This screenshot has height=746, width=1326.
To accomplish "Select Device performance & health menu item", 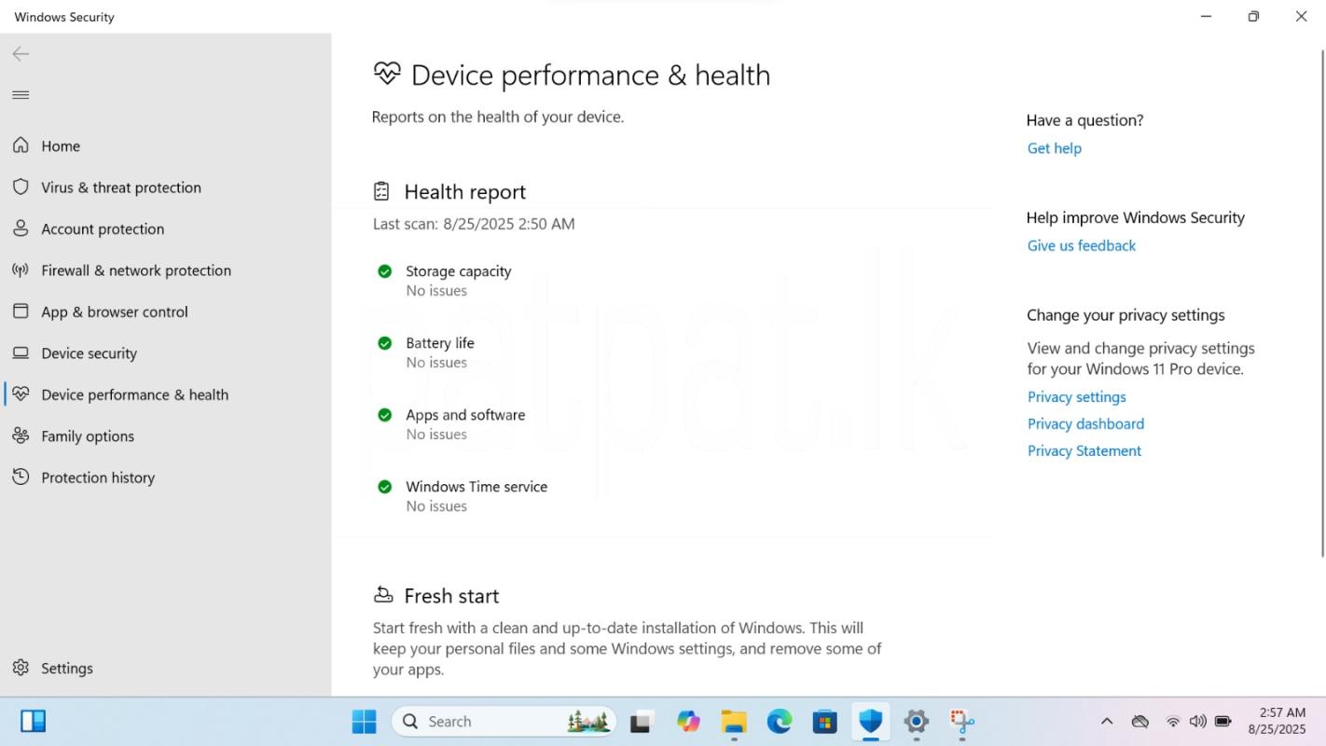I will 134,394.
